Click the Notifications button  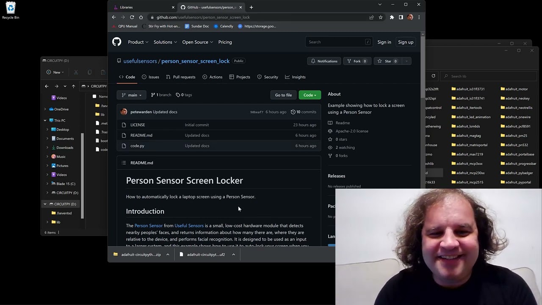point(324,61)
